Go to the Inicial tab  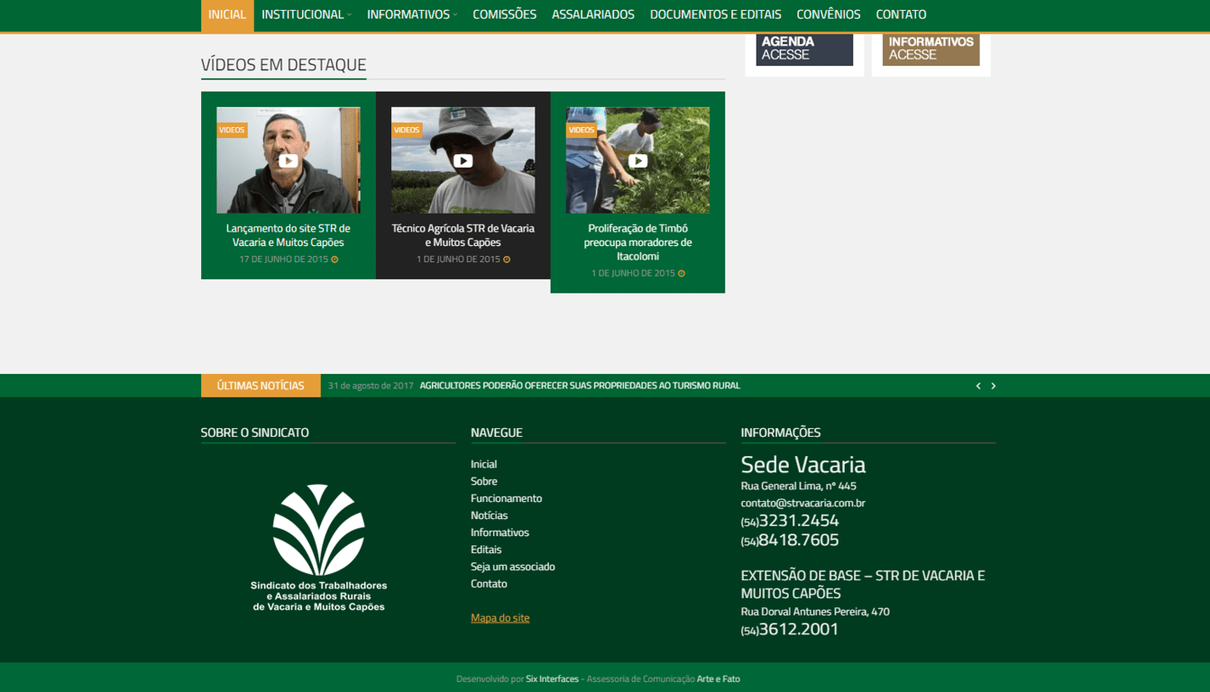tap(227, 15)
